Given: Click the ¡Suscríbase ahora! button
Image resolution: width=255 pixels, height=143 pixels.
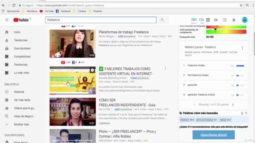Looking at the screenshot, I should pos(214,135).
